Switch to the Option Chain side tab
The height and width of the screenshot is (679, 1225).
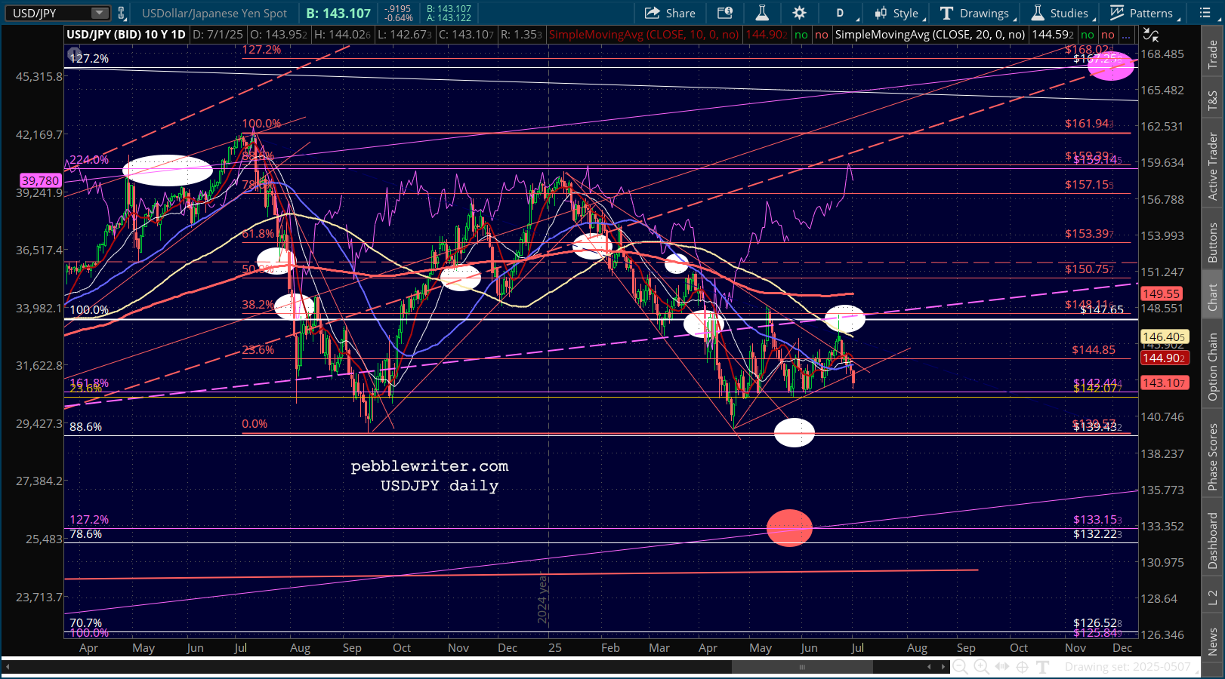1212,367
